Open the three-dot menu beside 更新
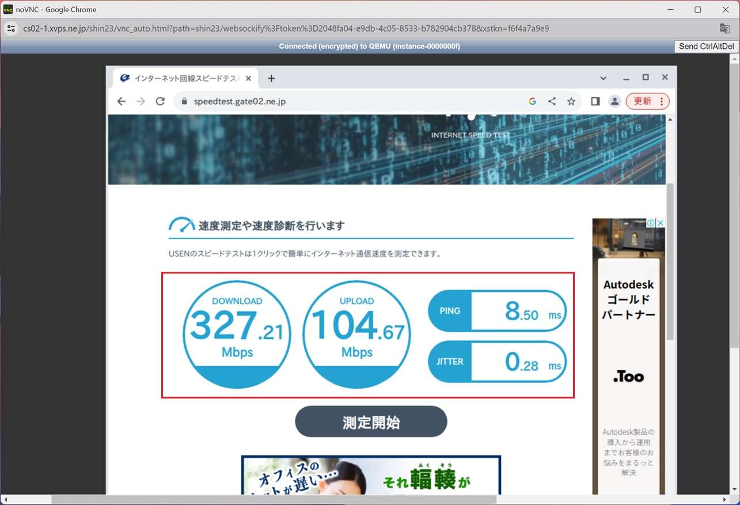The width and height of the screenshot is (740, 505). point(662,101)
